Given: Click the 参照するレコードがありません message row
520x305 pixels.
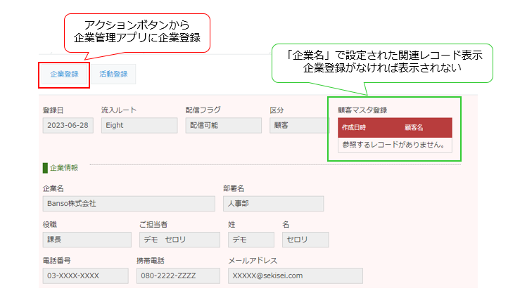Looking at the screenshot, I should (393, 145).
